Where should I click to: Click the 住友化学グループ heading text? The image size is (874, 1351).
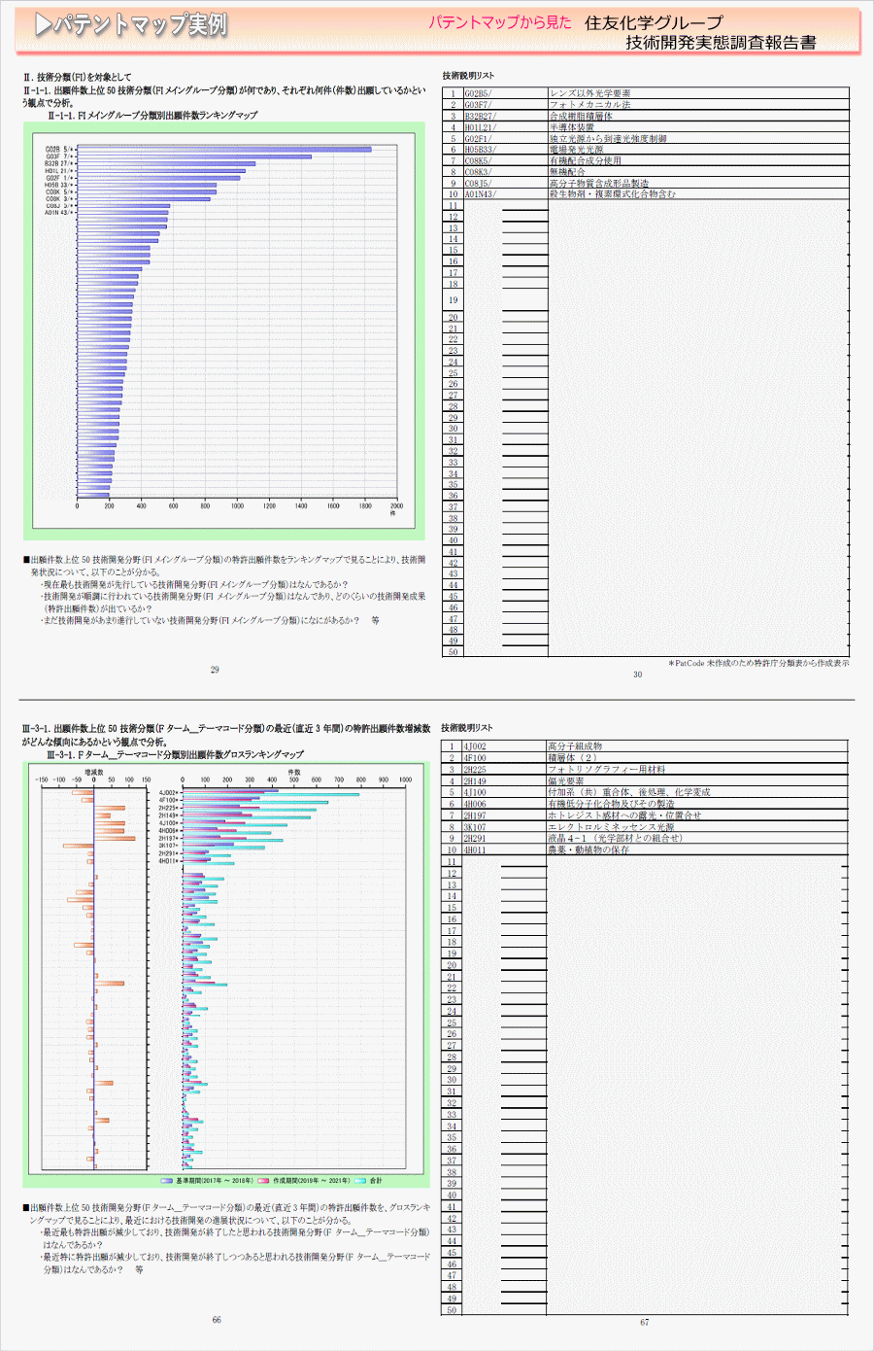[654, 22]
